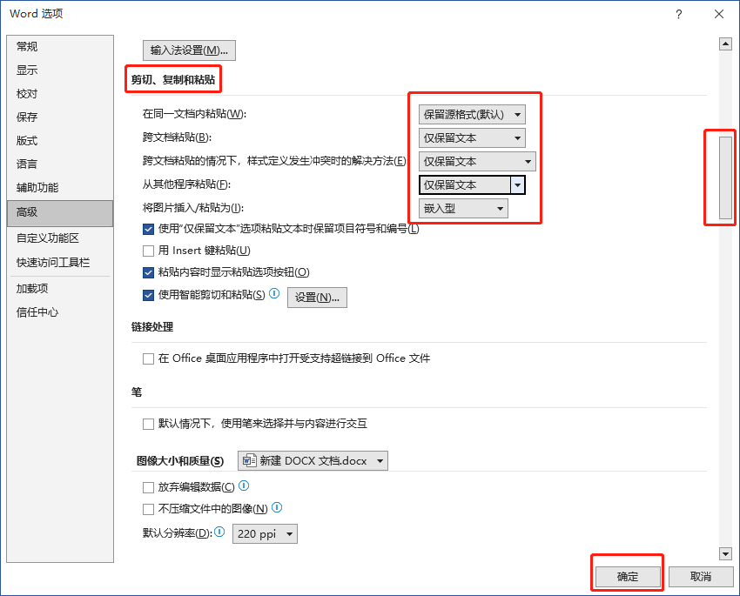Uncheck 使用"仅保留文本"选项粘贴文本时保留项目符号和编号
The image size is (740, 596).
pyautogui.click(x=148, y=229)
